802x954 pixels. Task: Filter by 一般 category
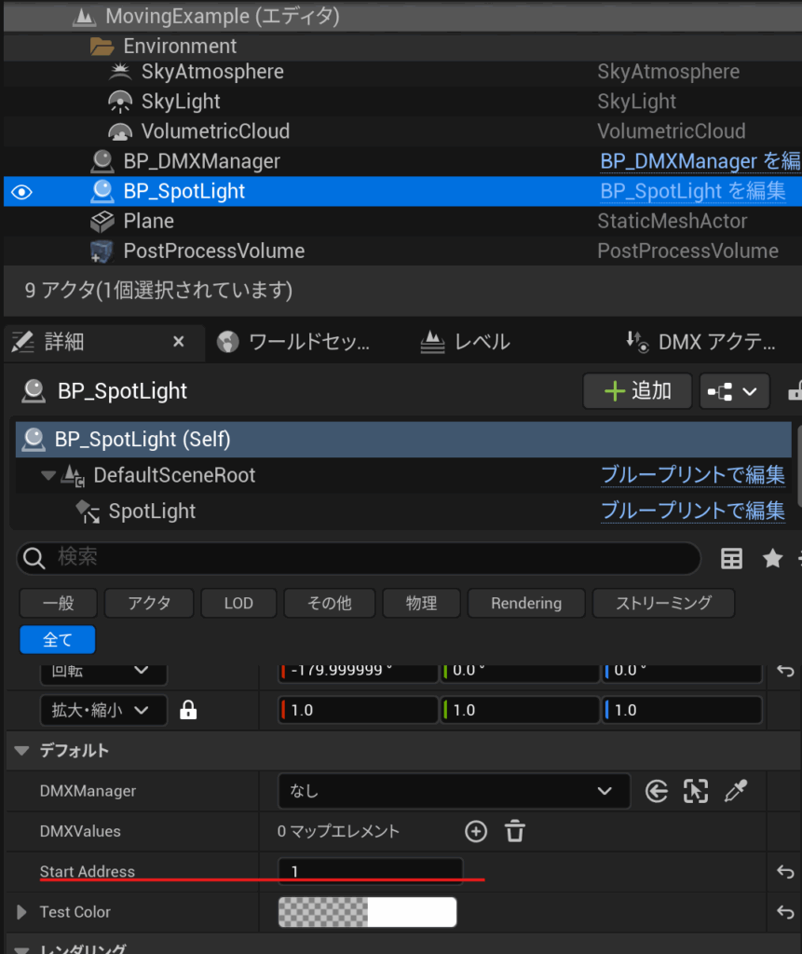click(59, 603)
